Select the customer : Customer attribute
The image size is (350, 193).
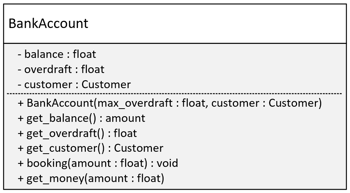(74, 85)
